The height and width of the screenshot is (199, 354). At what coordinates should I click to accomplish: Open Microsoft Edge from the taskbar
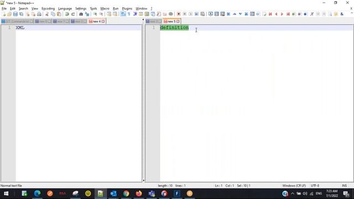[x=37, y=193]
